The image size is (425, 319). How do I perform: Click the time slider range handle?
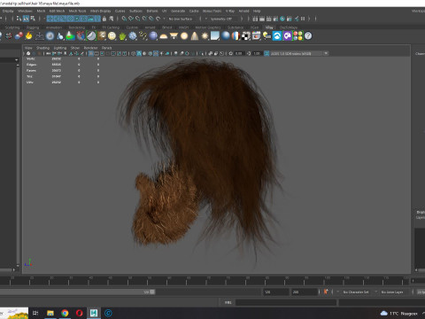click(x=152, y=292)
